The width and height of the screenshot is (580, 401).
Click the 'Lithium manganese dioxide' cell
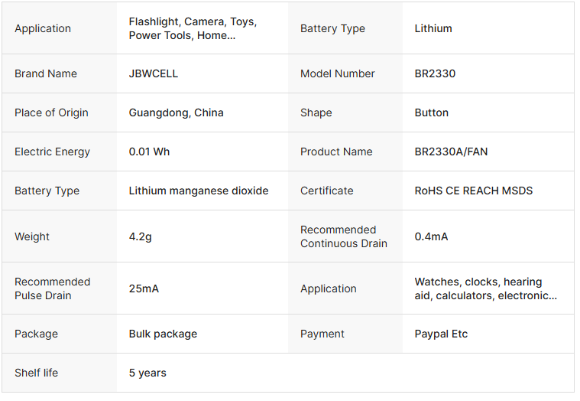tap(199, 191)
